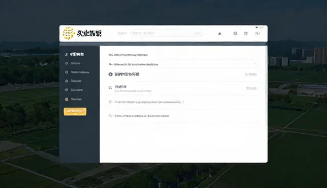Click the small dark bell-like header icon
The image size is (327, 188).
220,34
